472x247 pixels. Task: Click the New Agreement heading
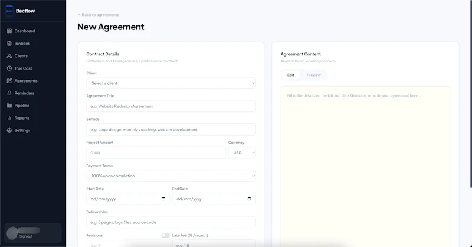(x=111, y=27)
